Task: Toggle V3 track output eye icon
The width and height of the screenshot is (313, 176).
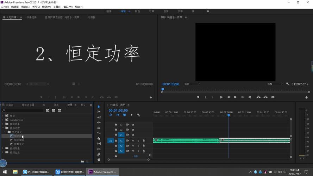Action: pyautogui.click(x=133, y=125)
